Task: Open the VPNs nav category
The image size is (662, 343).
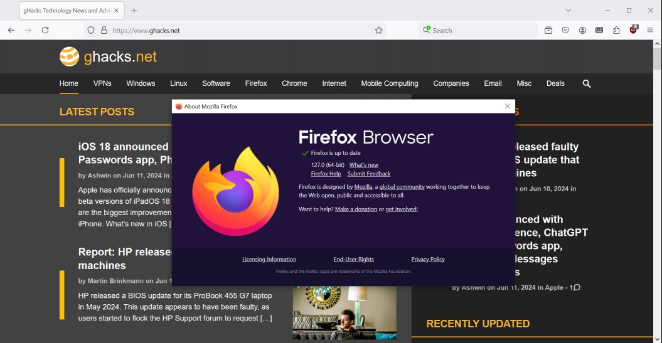Action: pos(102,83)
